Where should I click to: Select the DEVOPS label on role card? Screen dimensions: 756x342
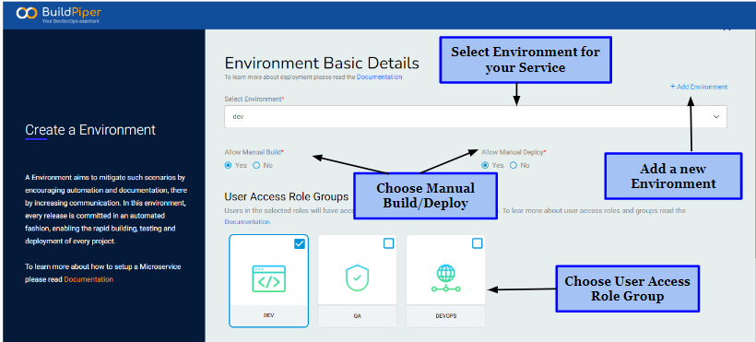point(445,316)
